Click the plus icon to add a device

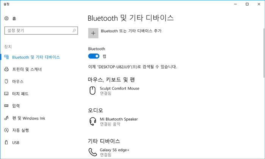93,33
